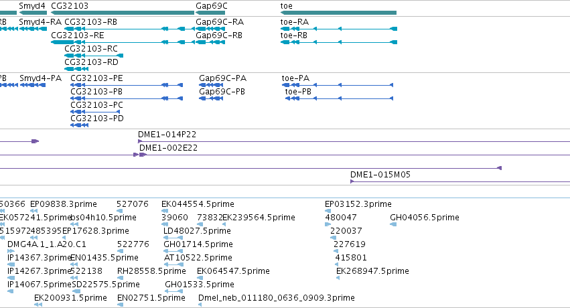Click the CG32103-RC transcript glyph
The width and height of the screenshot is (570, 308).
pyautogui.click(x=94, y=56)
